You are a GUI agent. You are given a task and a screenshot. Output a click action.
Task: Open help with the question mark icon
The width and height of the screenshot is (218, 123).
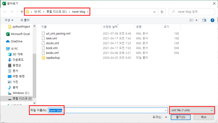coord(212,20)
